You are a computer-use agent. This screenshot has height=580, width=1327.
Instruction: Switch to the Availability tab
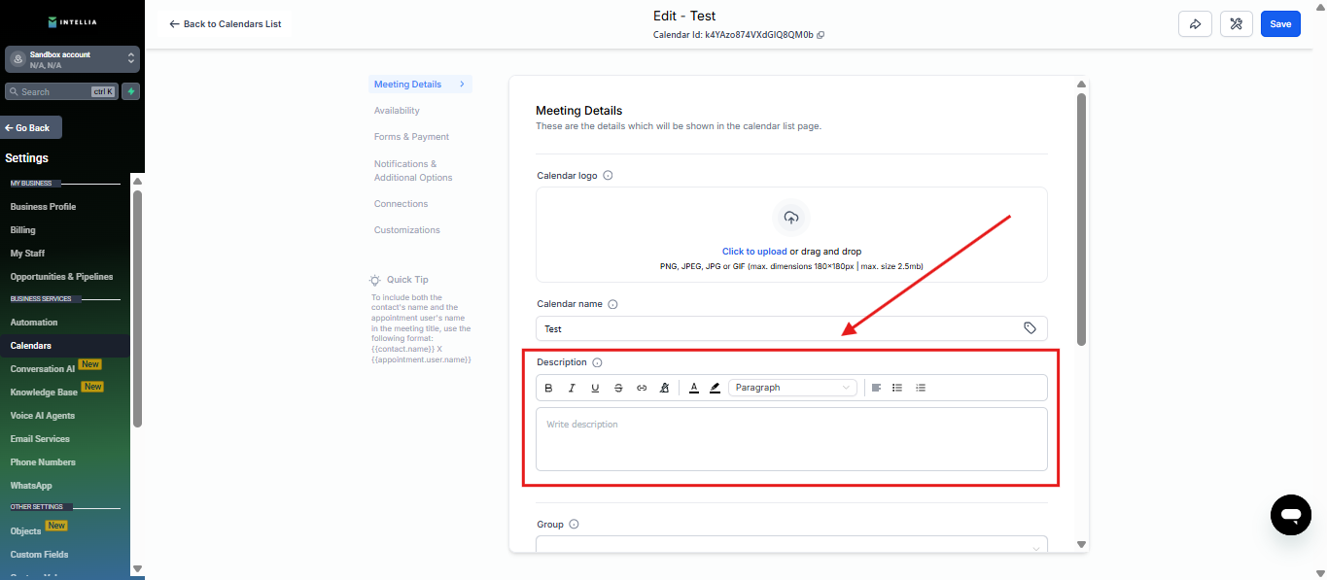[397, 111]
